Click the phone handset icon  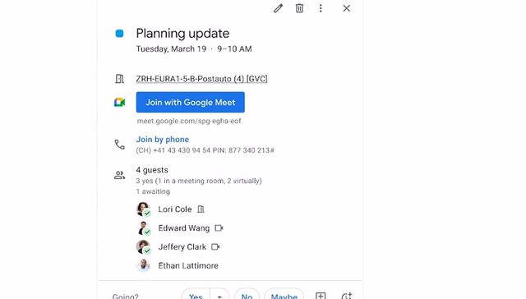click(119, 145)
